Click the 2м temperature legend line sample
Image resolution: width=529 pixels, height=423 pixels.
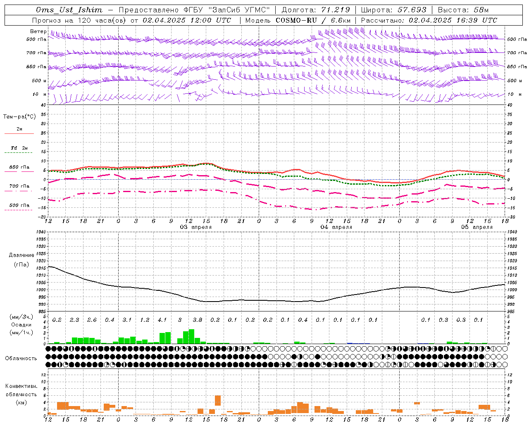pos(19,134)
